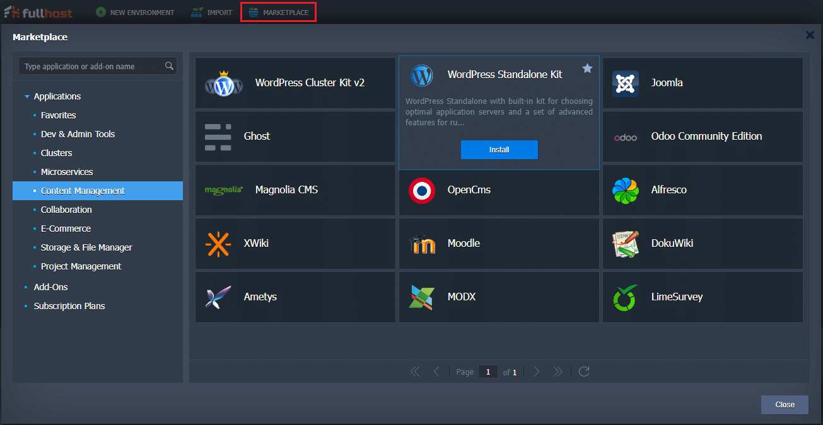Expand the Subscription Plans section
The width and height of the screenshot is (823, 425).
pos(69,306)
